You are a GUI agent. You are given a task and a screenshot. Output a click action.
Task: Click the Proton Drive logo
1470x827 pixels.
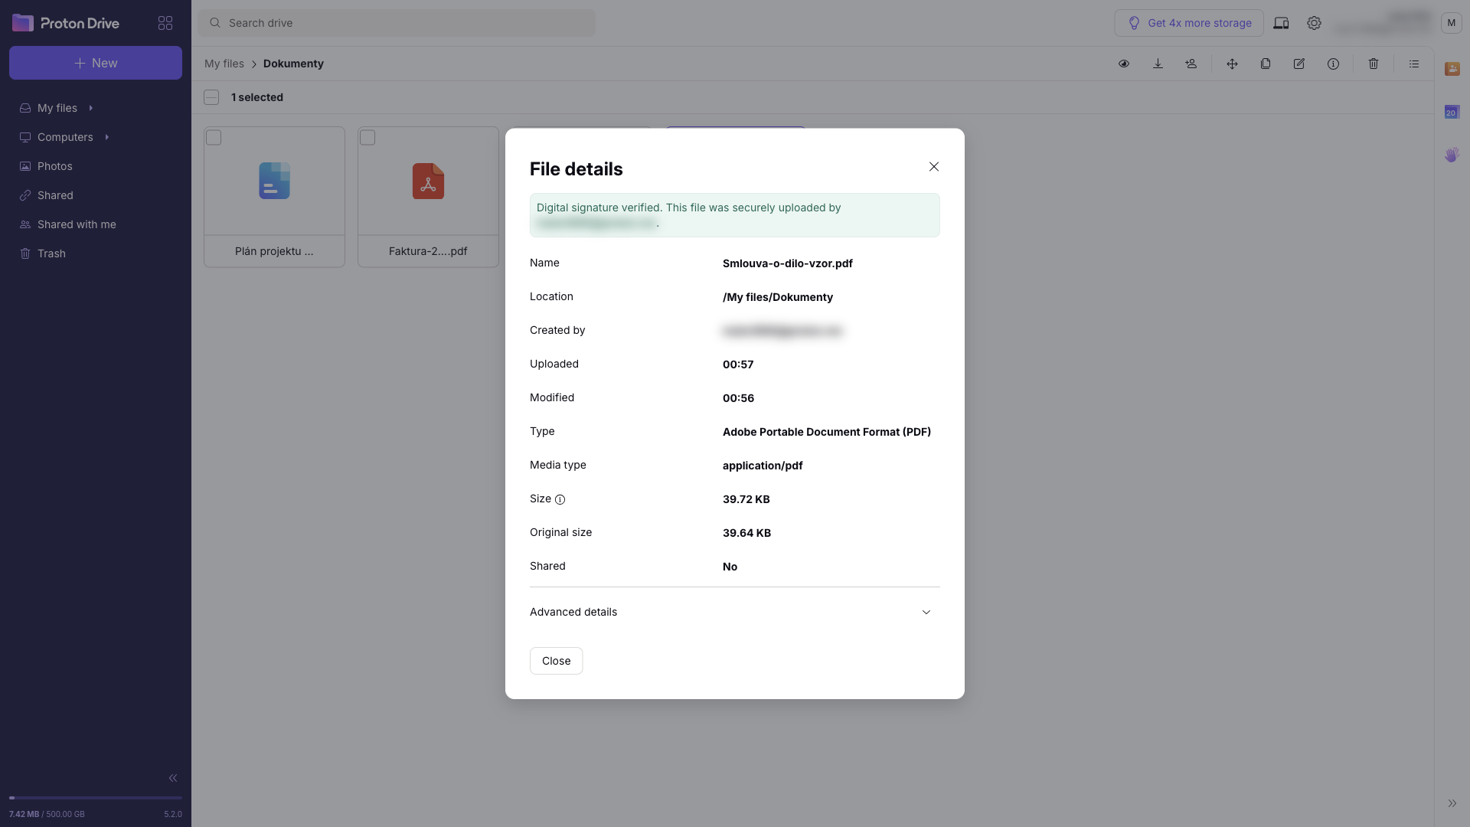coord(66,23)
